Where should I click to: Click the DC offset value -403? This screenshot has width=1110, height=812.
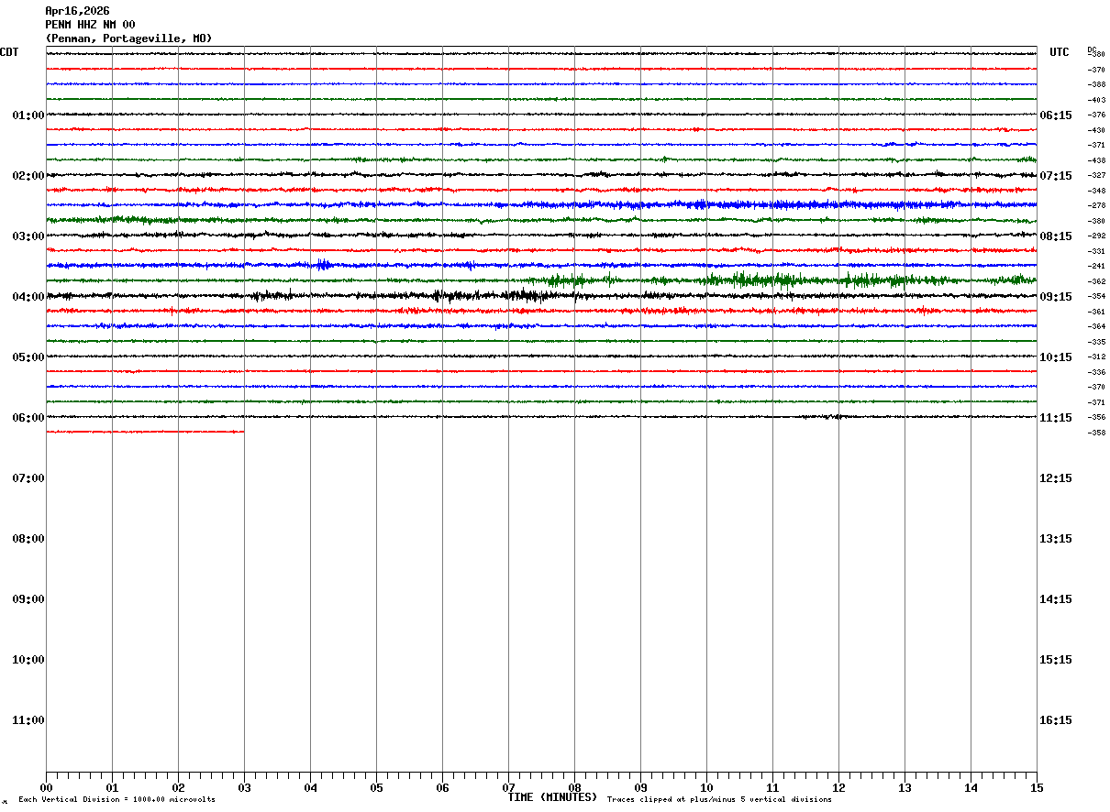click(x=1096, y=100)
